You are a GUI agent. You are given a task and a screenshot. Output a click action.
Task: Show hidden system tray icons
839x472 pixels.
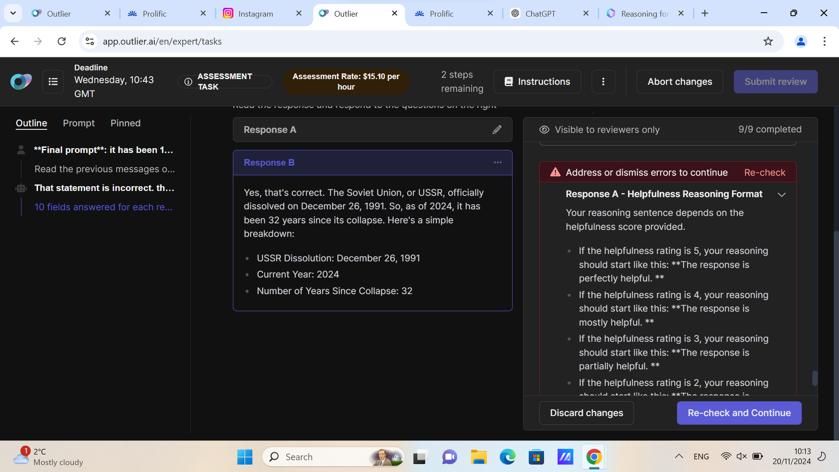coord(679,456)
